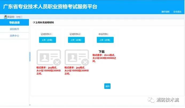Viewport: 185px width, 108px height.
Task: Click the 下载 template link
Action: click(x=101, y=52)
